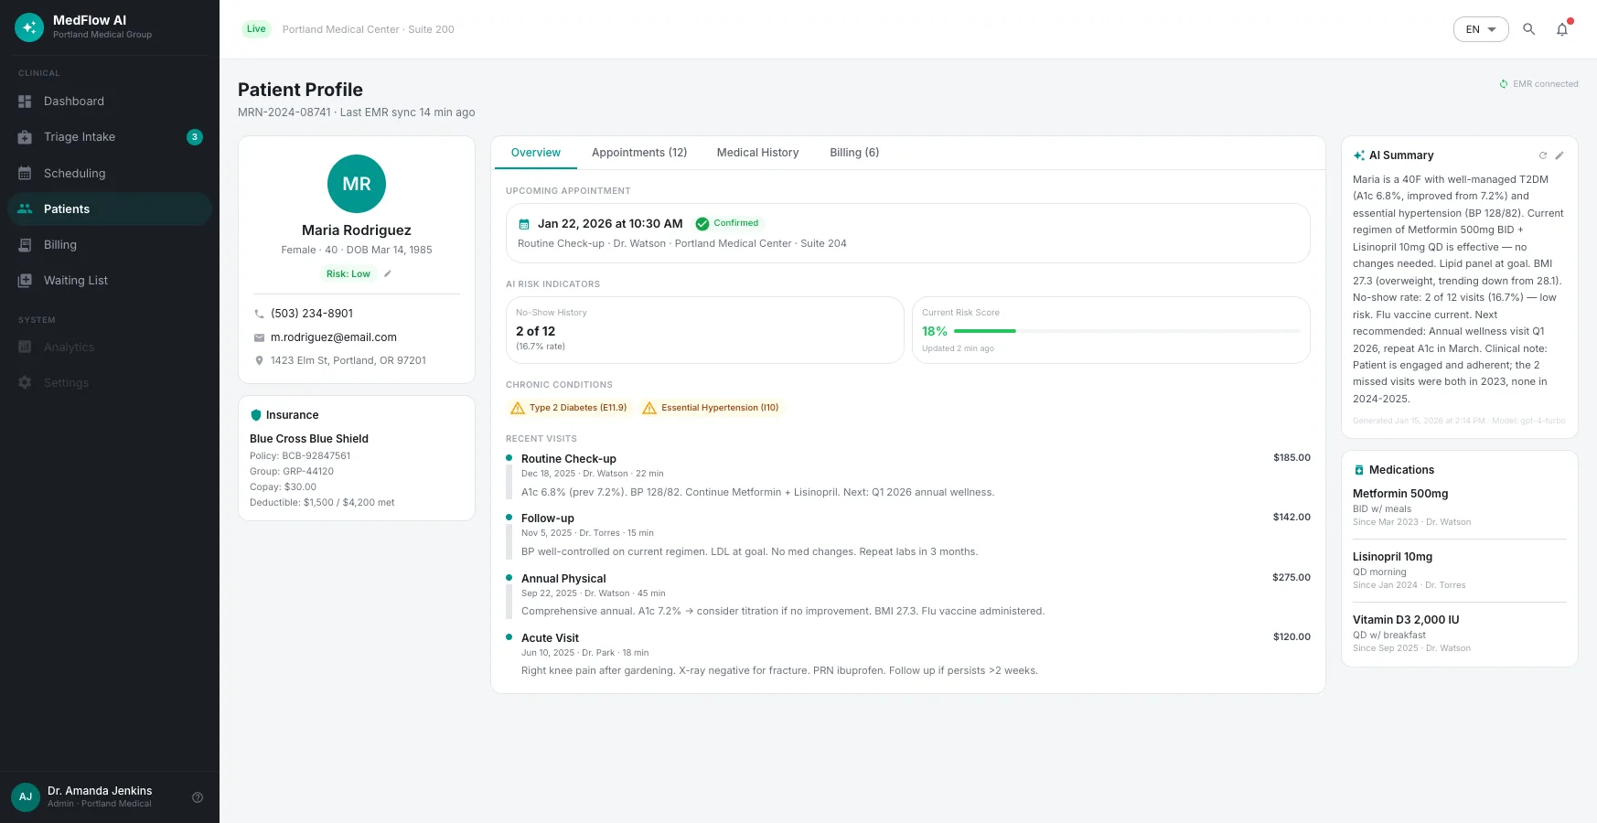Viewport: 1597px width, 823px height.
Task: Open Dr. Amanda Jenkins user profile
Action: [x=99, y=796]
